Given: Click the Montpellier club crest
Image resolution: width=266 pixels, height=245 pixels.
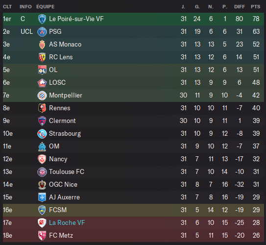Looking at the screenshot, I should pyautogui.click(x=42, y=96).
